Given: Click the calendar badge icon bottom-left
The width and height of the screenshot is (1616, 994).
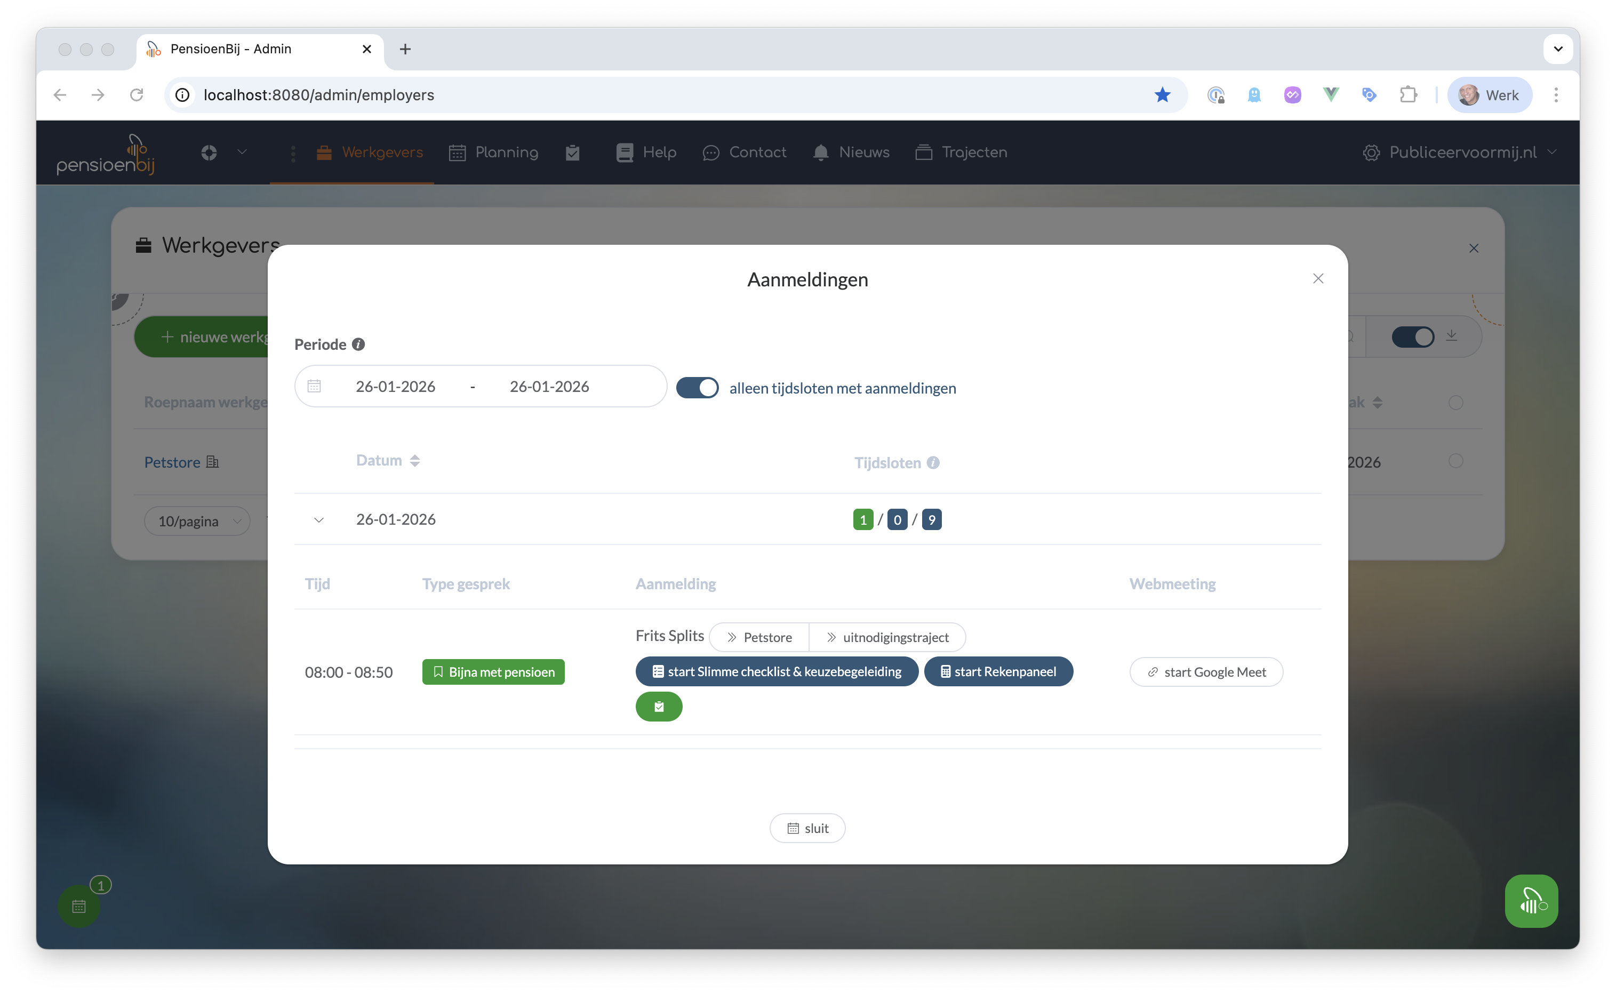Looking at the screenshot, I should [x=79, y=907].
